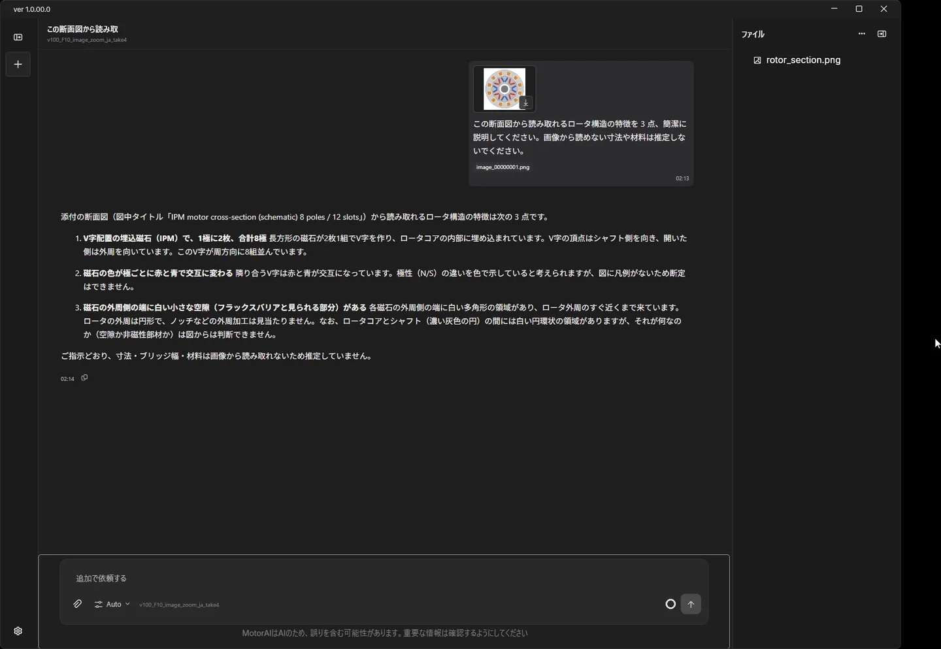The image size is (941, 649).
Task: Open the rotor_section.png file
Action: (797, 60)
